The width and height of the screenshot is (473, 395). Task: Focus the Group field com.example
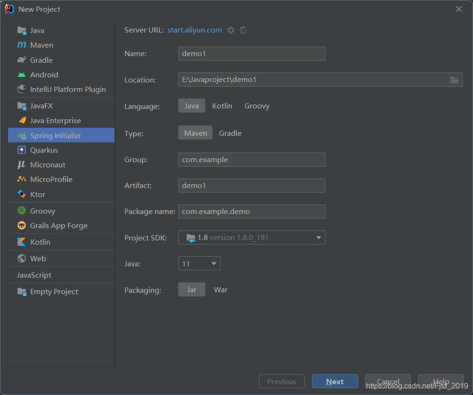click(252, 160)
